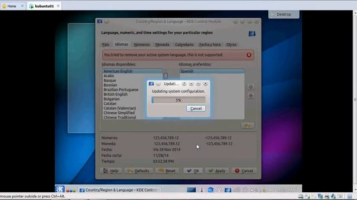Screen dimensions: 357x200
Task: Open window menu icon of Country/Region & Language window
Action: pyautogui.click(x=99, y=22)
